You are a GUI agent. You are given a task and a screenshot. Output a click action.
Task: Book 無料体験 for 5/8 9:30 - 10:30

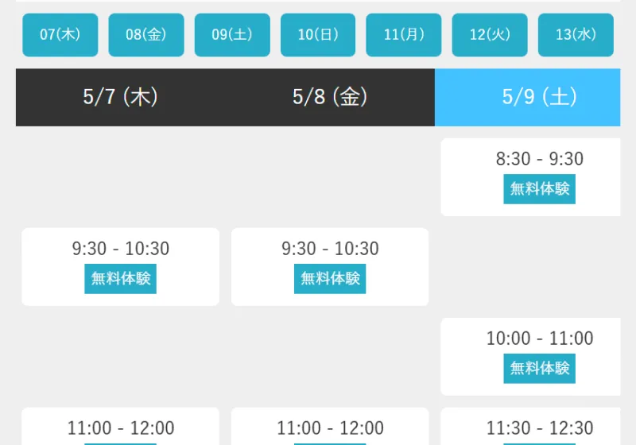pos(330,279)
